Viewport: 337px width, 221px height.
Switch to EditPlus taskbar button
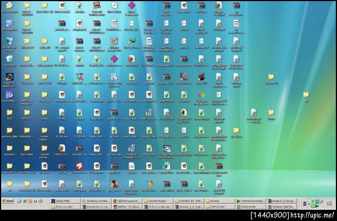[127, 207]
